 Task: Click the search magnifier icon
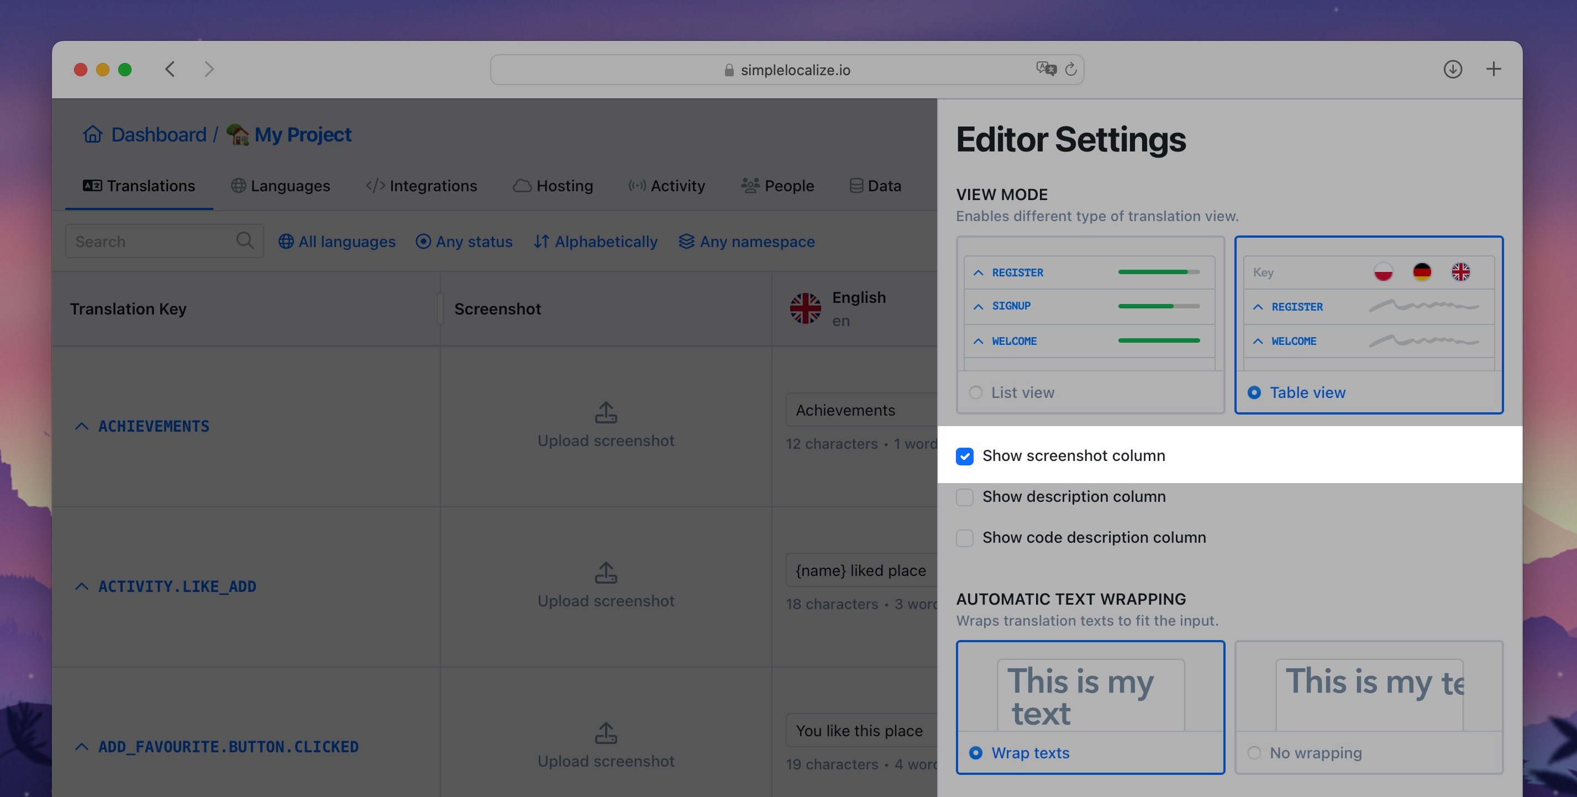tap(245, 240)
